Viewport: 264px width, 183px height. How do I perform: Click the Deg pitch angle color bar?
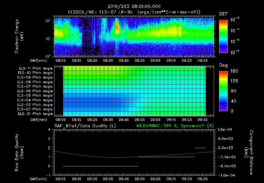pos(224,91)
